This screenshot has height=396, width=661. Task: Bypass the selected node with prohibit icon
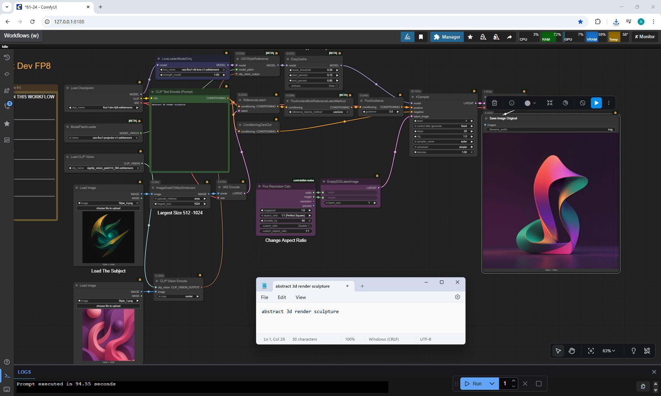(582, 103)
